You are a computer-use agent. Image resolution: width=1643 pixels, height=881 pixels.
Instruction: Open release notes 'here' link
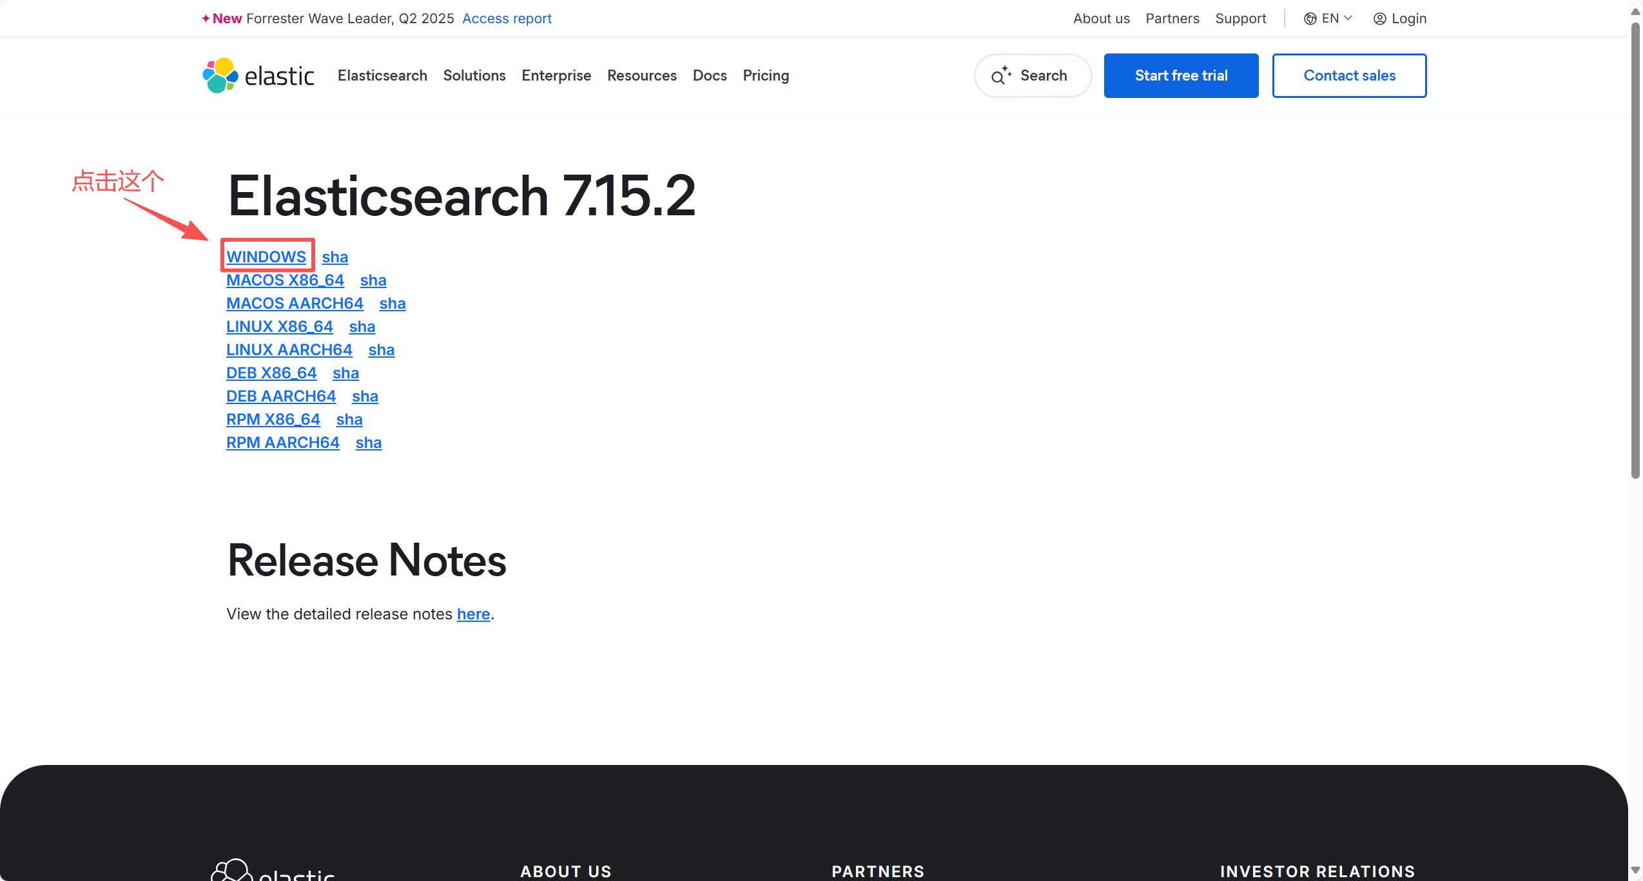coord(473,614)
